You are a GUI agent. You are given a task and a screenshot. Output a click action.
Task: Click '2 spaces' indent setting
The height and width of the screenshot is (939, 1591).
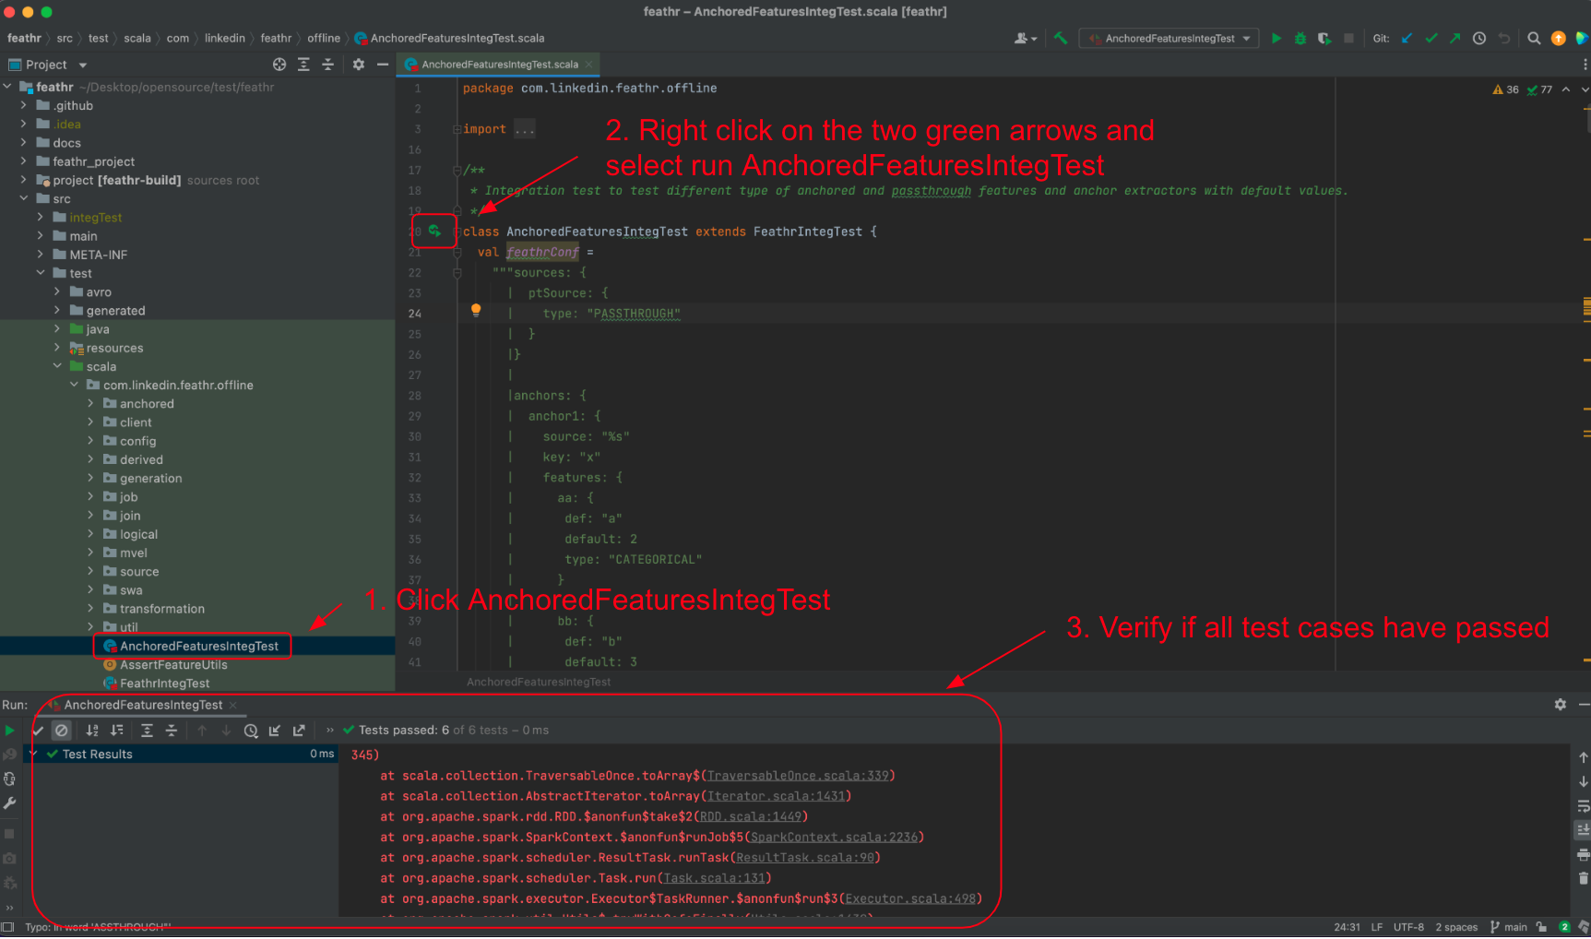pos(1456,927)
